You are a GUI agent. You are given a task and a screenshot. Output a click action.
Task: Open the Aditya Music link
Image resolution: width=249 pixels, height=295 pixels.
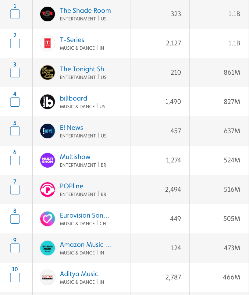pos(79,274)
